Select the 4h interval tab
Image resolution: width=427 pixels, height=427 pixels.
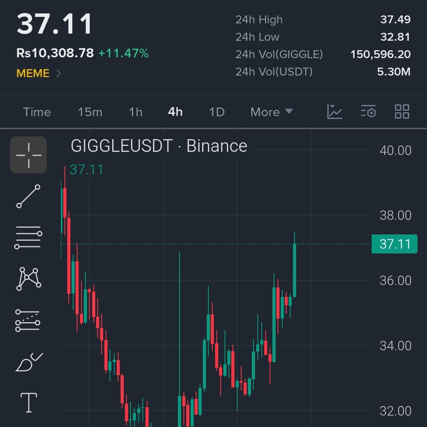click(176, 112)
